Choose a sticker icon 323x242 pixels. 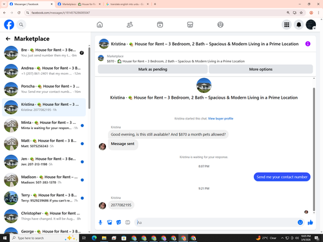[x=118, y=223]
